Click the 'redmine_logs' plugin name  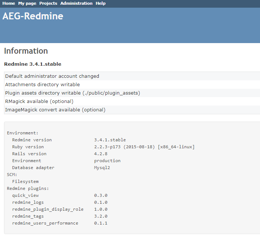coord(28,202)
